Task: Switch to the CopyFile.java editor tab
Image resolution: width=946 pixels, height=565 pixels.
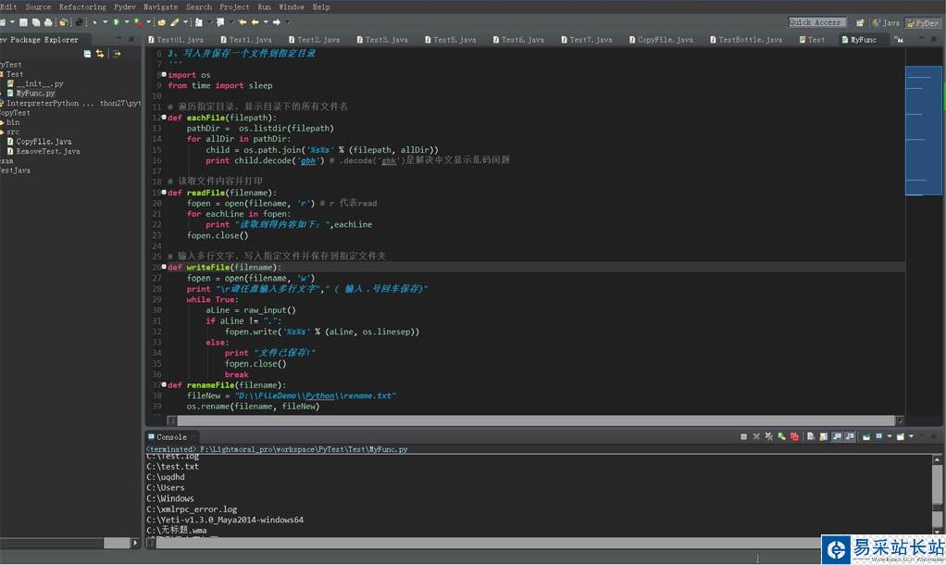Action: point(661,40)
